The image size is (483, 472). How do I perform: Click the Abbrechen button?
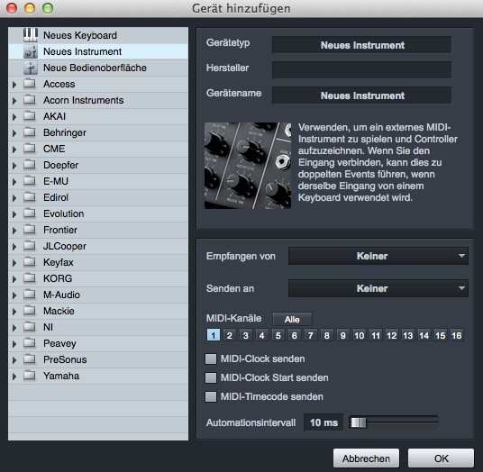click(366, 458)
